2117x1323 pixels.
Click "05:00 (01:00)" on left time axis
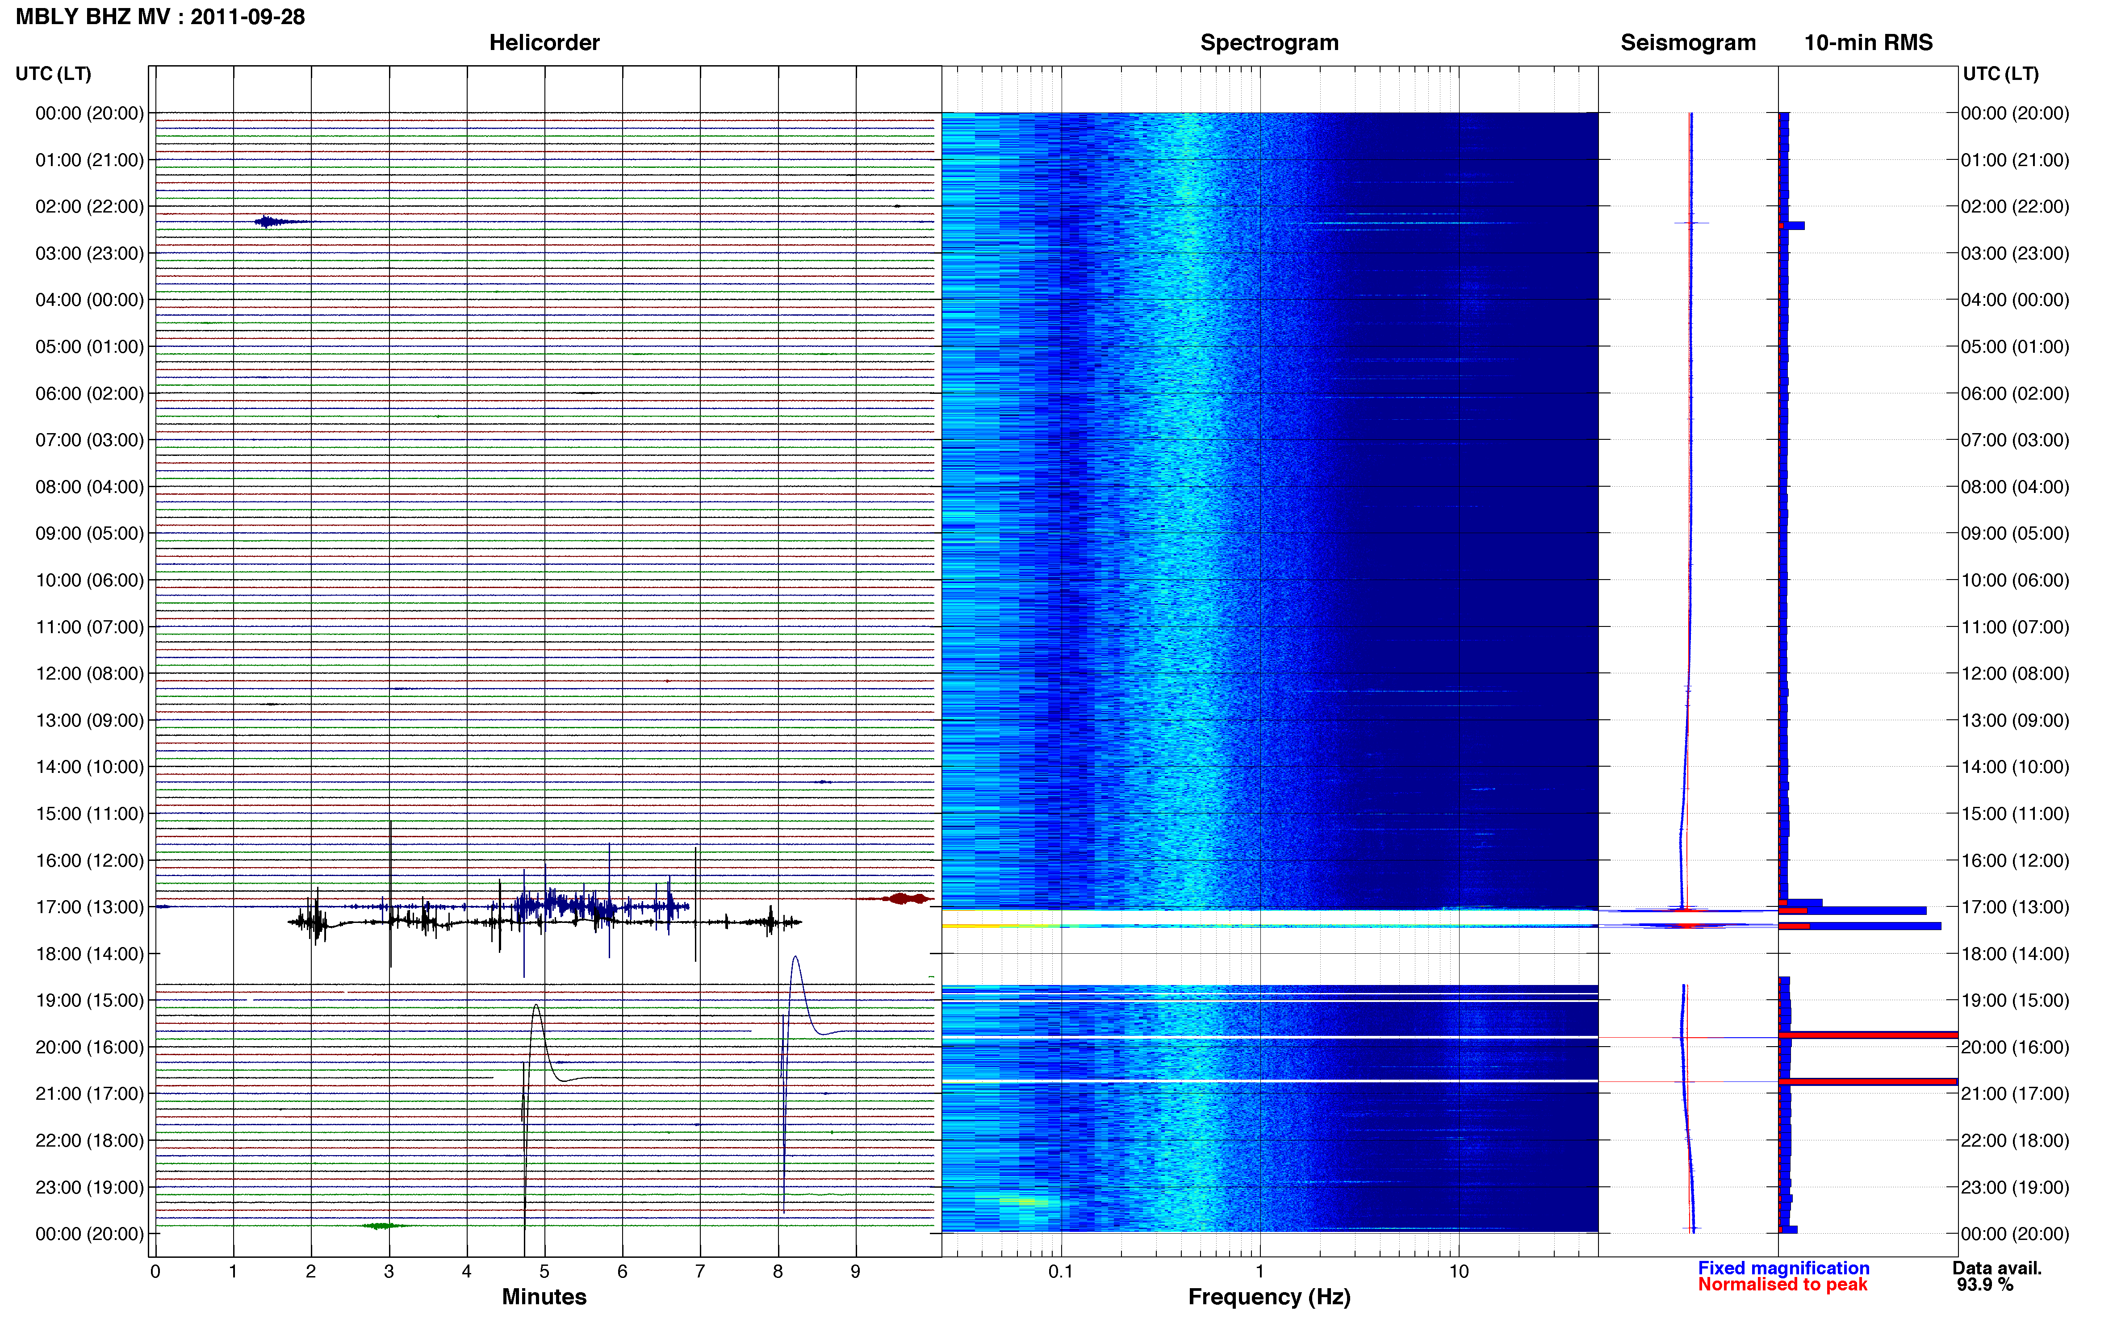click(89, 346)
